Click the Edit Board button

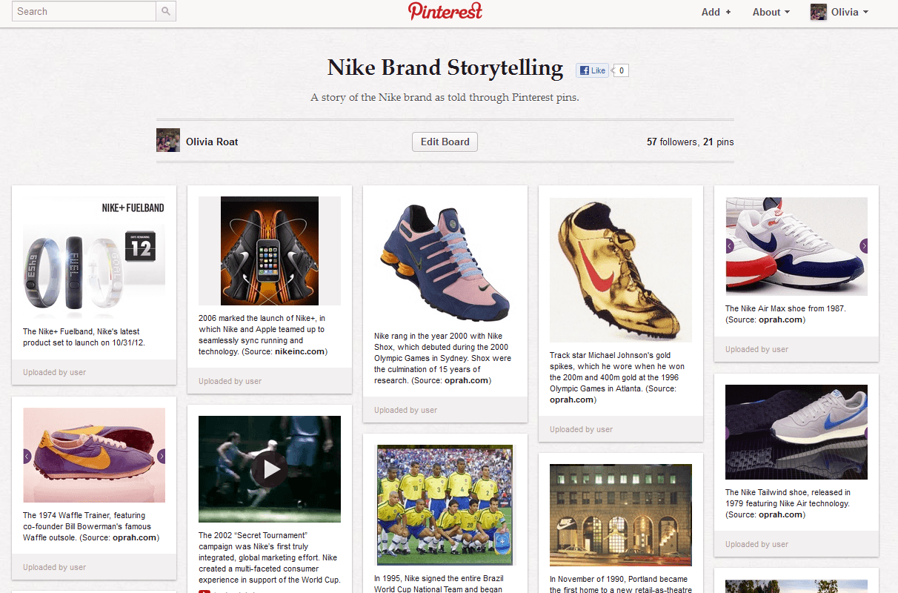click(445, 141)
